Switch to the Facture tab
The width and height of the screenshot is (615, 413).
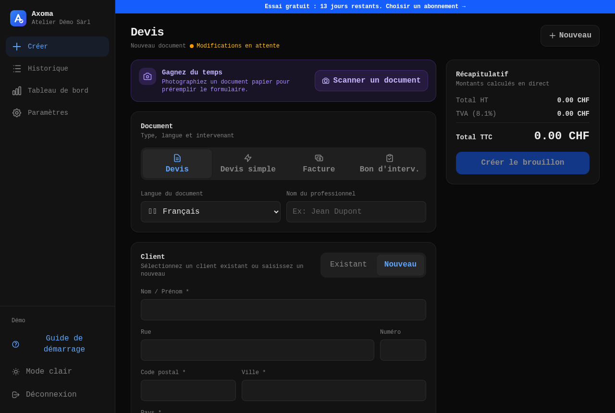click(x=319, y=164)
